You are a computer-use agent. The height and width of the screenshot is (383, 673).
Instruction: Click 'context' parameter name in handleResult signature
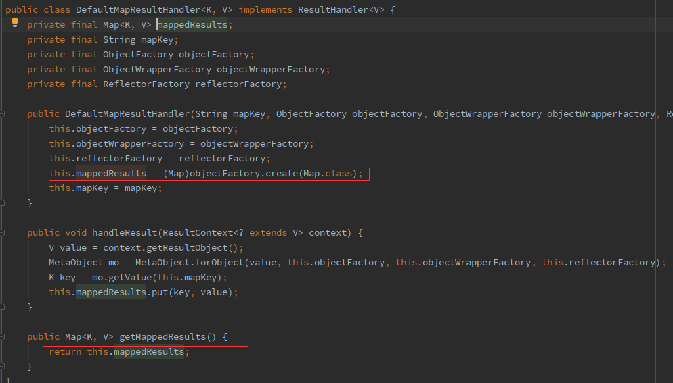point(328,233)
